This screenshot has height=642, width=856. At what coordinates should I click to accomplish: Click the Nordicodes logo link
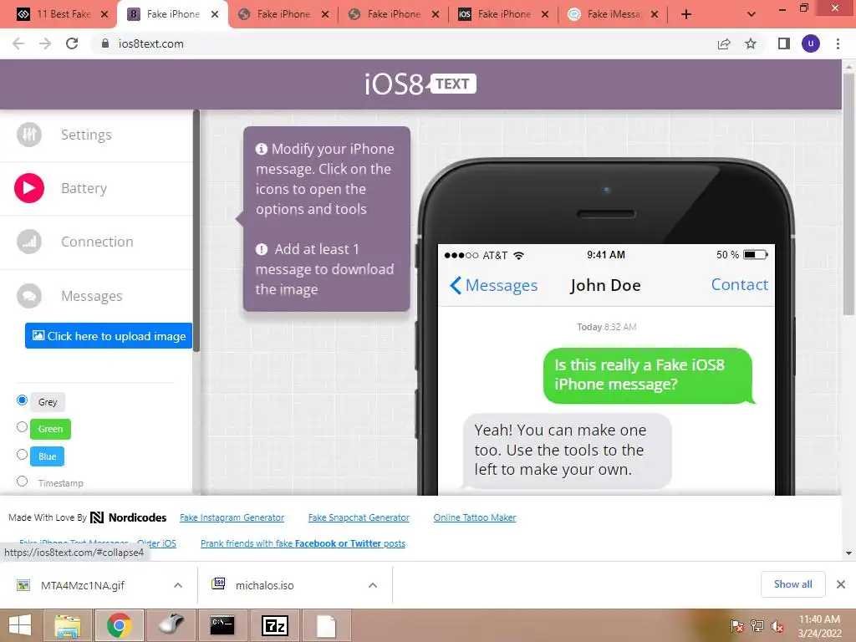coord(128,517)
